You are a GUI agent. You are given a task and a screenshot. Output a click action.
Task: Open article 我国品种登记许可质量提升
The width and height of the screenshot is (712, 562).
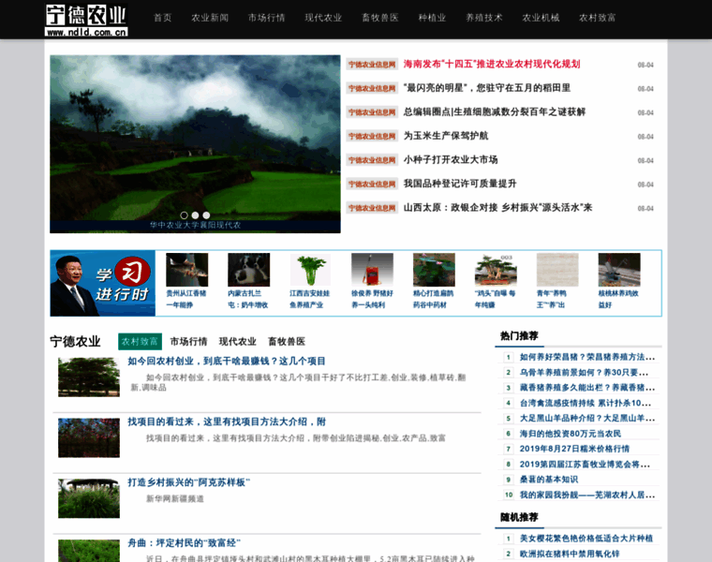click(460, 184)
